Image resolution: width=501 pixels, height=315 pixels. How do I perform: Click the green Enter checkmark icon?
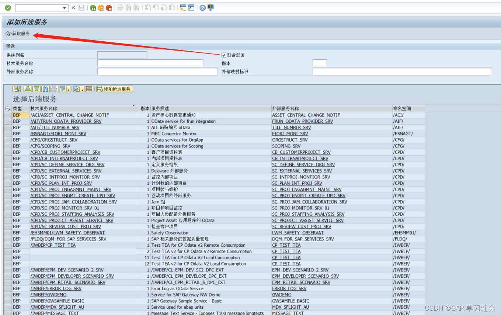[x=8, y=8]
